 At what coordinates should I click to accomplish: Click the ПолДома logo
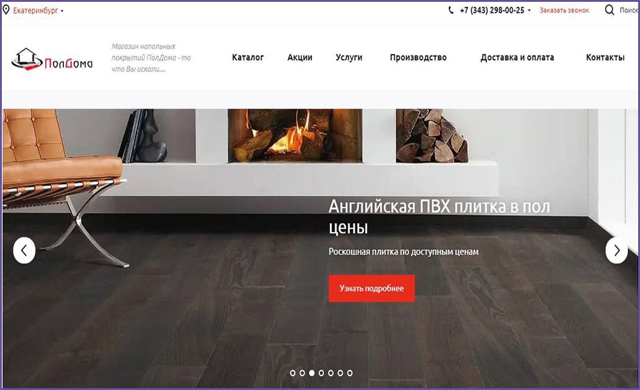(x=52, y=60)
